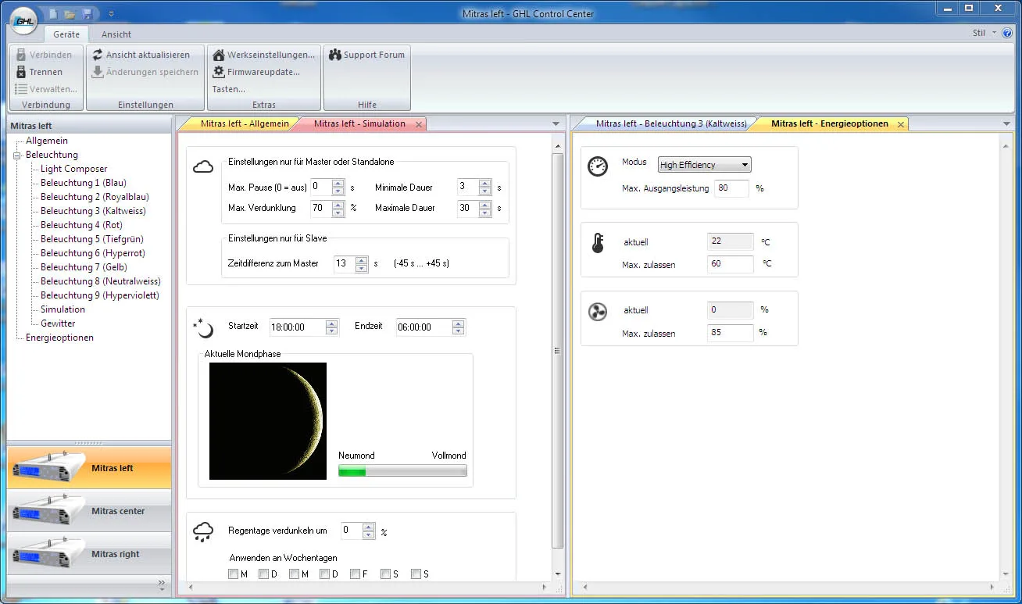
Task: Click the open folder quick access icon
Action: click(70, 13)
